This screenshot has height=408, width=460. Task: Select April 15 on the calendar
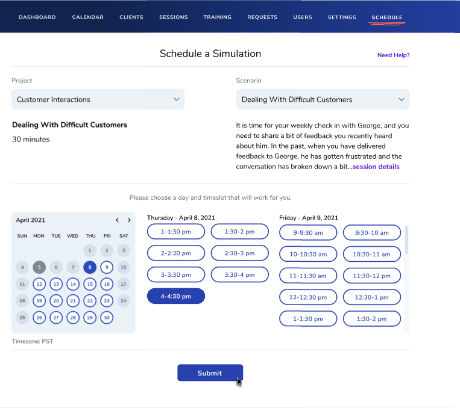90,284
